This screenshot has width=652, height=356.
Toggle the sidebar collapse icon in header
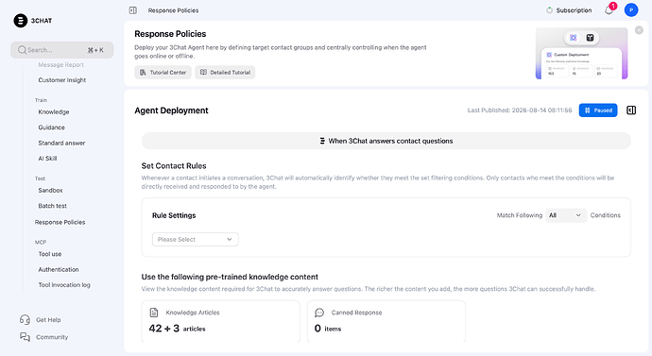[133, 10]
